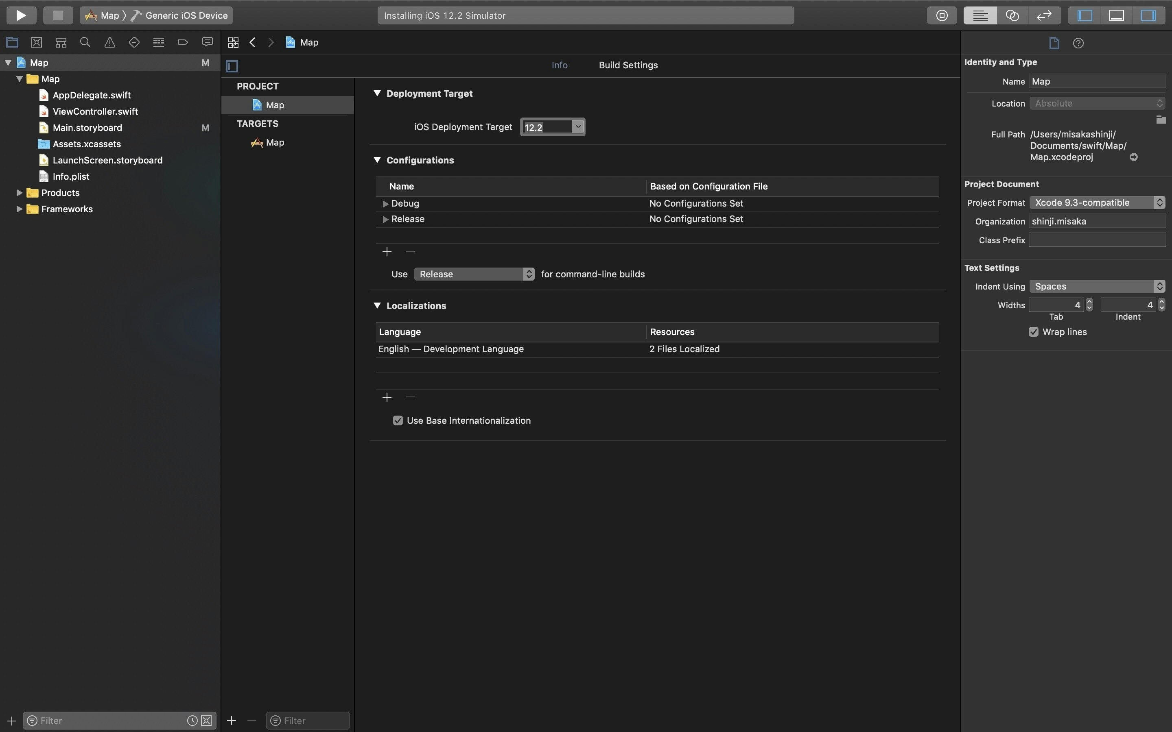
Task: Go back in editor history
Action: pyautogui.click(x=252, y=43)
